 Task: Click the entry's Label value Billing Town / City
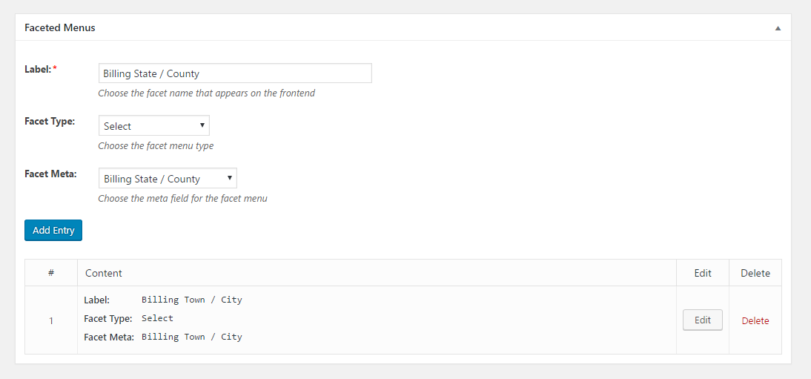192,300
